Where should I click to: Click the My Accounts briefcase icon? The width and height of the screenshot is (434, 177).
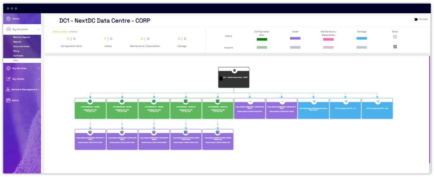(x=9, y=29)
